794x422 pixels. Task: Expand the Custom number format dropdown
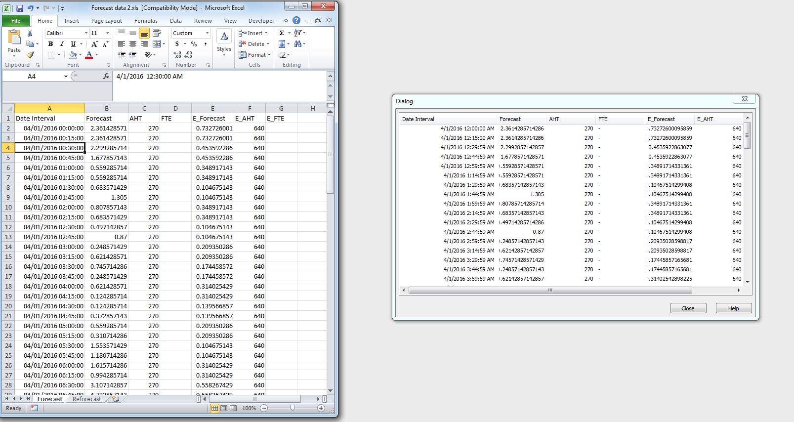click(x=207, y=33)
